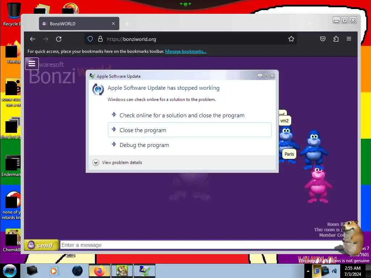Open the Enderman desktop icon
This screenshot has height=278, width=371.
(x=11, y=165)
